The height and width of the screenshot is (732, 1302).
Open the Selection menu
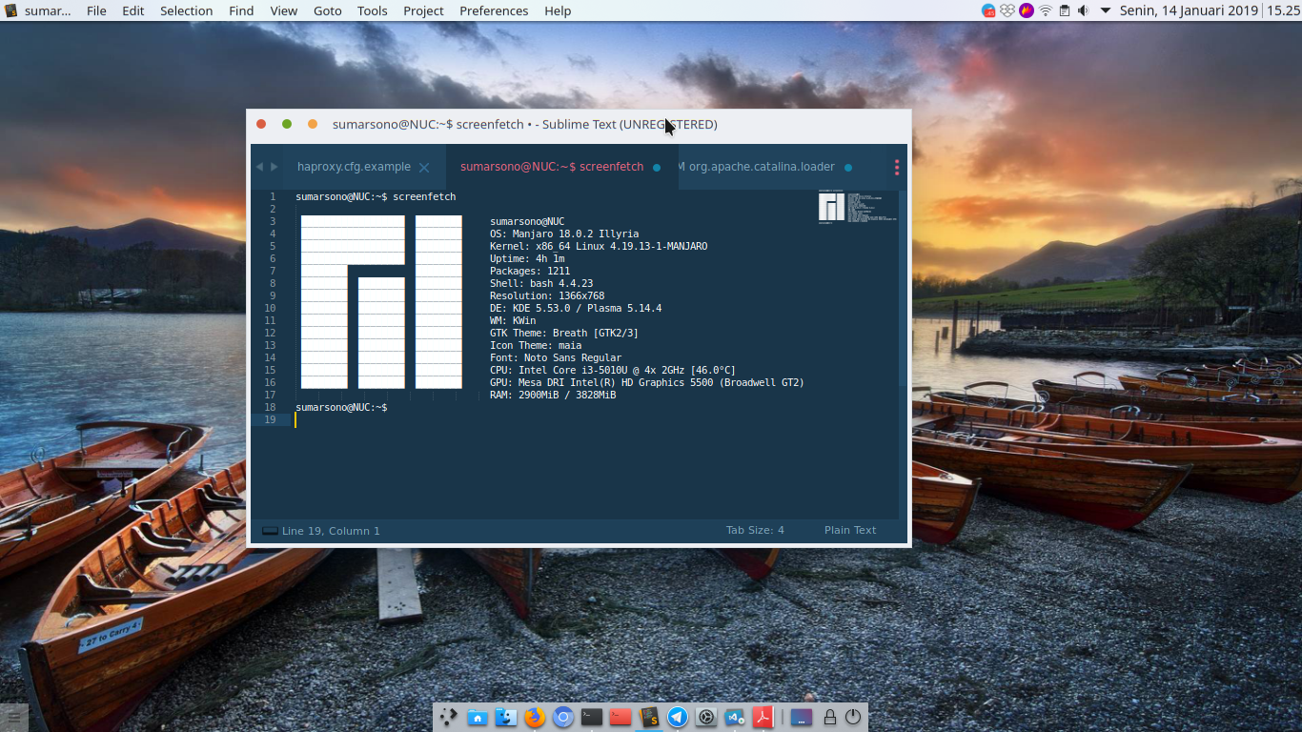point(186,10)
